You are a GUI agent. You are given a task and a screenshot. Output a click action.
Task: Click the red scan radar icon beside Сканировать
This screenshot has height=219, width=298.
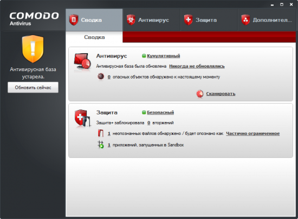tap(200, 94)
